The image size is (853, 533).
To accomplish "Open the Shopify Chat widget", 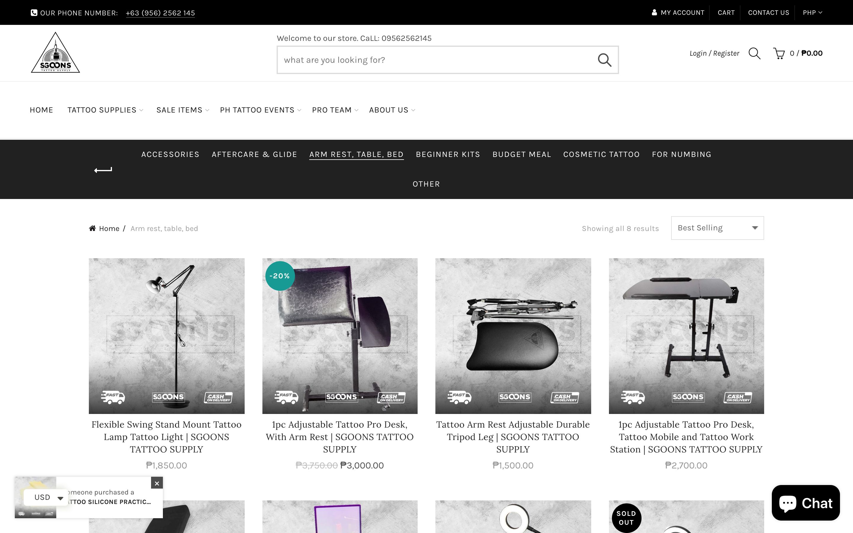I will [805, 503].
